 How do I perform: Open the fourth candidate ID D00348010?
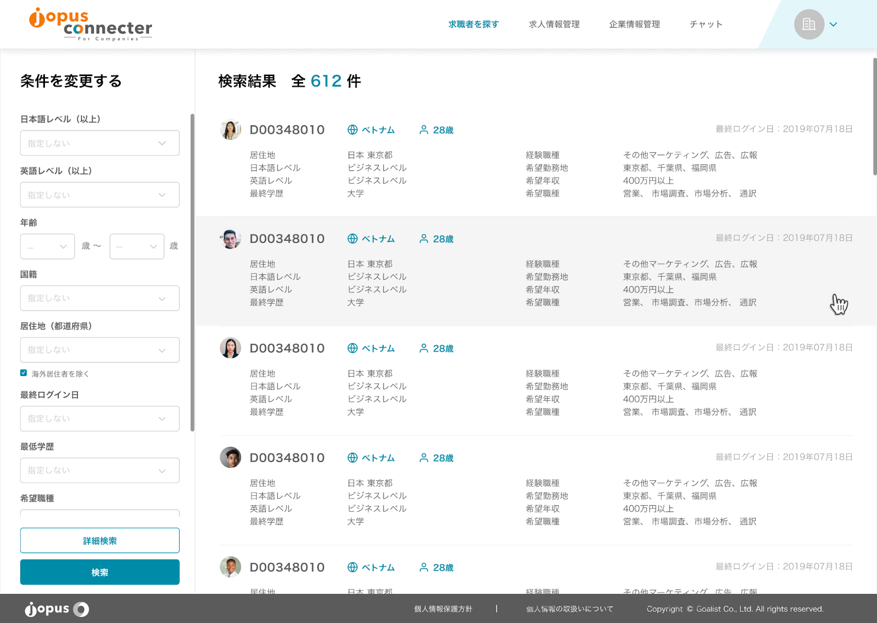click(x=287, y=458)
